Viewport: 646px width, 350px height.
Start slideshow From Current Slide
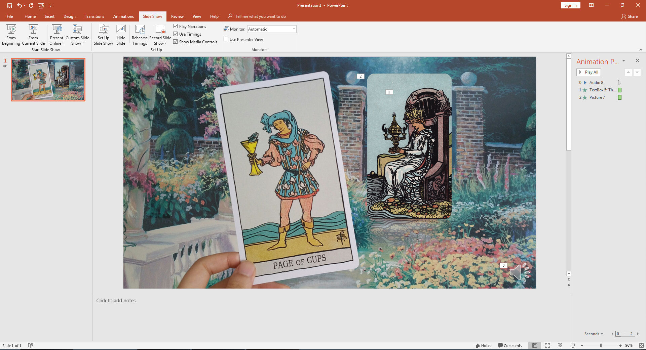[x=33, y=34]
